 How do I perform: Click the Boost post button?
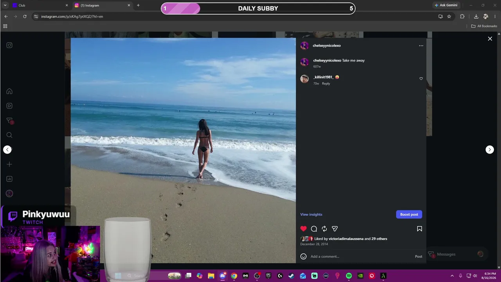(409, 214)
